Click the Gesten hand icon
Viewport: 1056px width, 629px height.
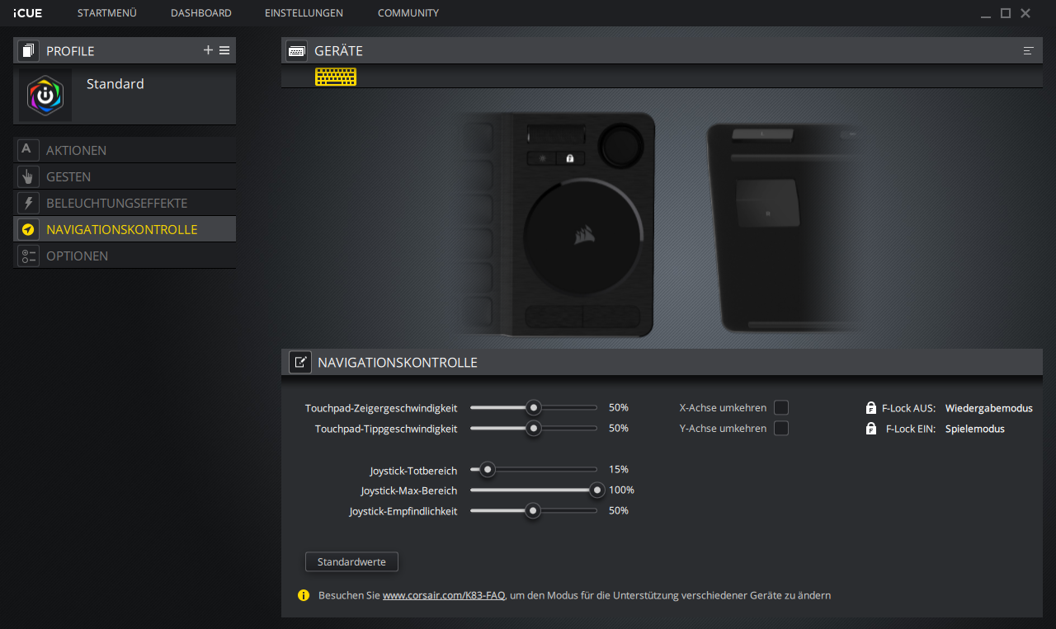[x=27, y=176]
